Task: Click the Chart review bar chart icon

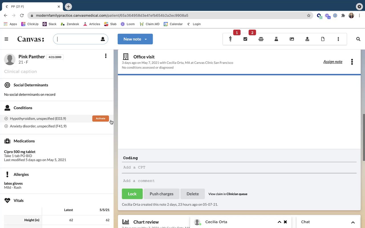Action: pos(125,222)
